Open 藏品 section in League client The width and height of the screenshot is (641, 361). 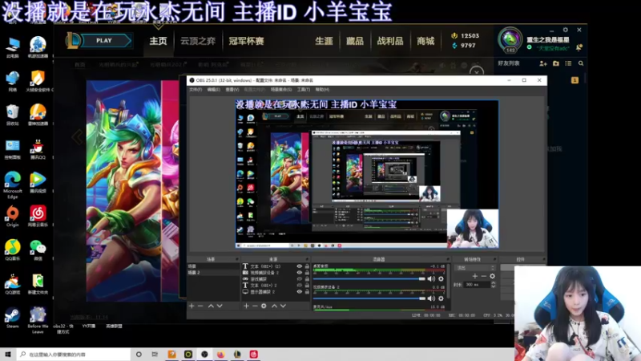pos(354,41)
